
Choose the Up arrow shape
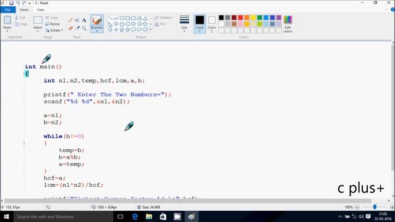coord(146,24)
